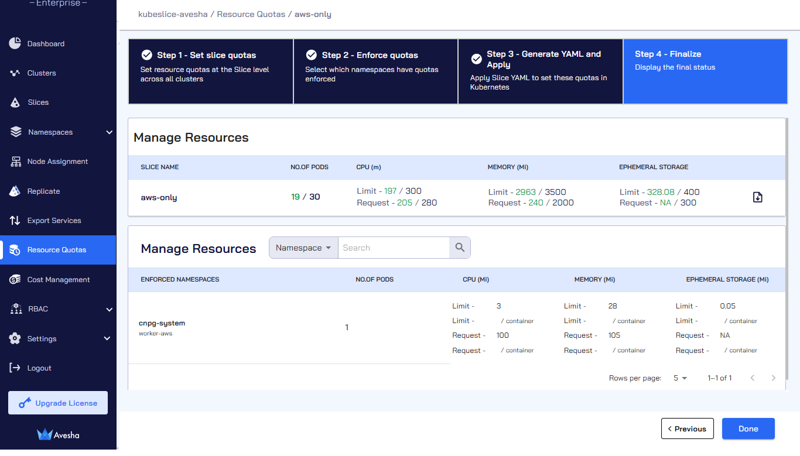Click the Slices sidebar icon
The height and width of the screenshot is (456, 800).
(16, 102)
